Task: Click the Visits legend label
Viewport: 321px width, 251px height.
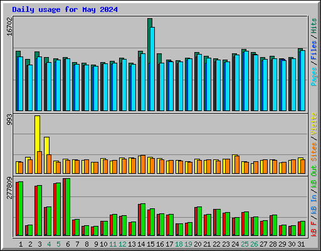Action: click(314, 124)
